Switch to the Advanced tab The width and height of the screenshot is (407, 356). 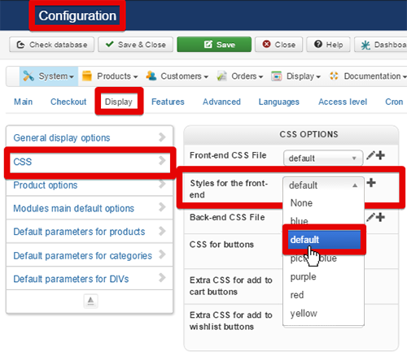pos(221,102)
